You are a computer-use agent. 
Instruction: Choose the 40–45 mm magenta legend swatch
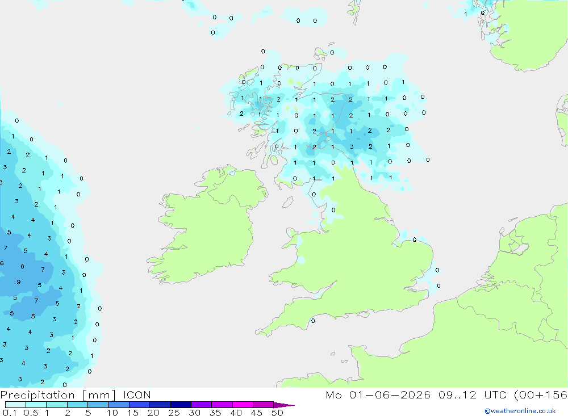pos(243,405)
